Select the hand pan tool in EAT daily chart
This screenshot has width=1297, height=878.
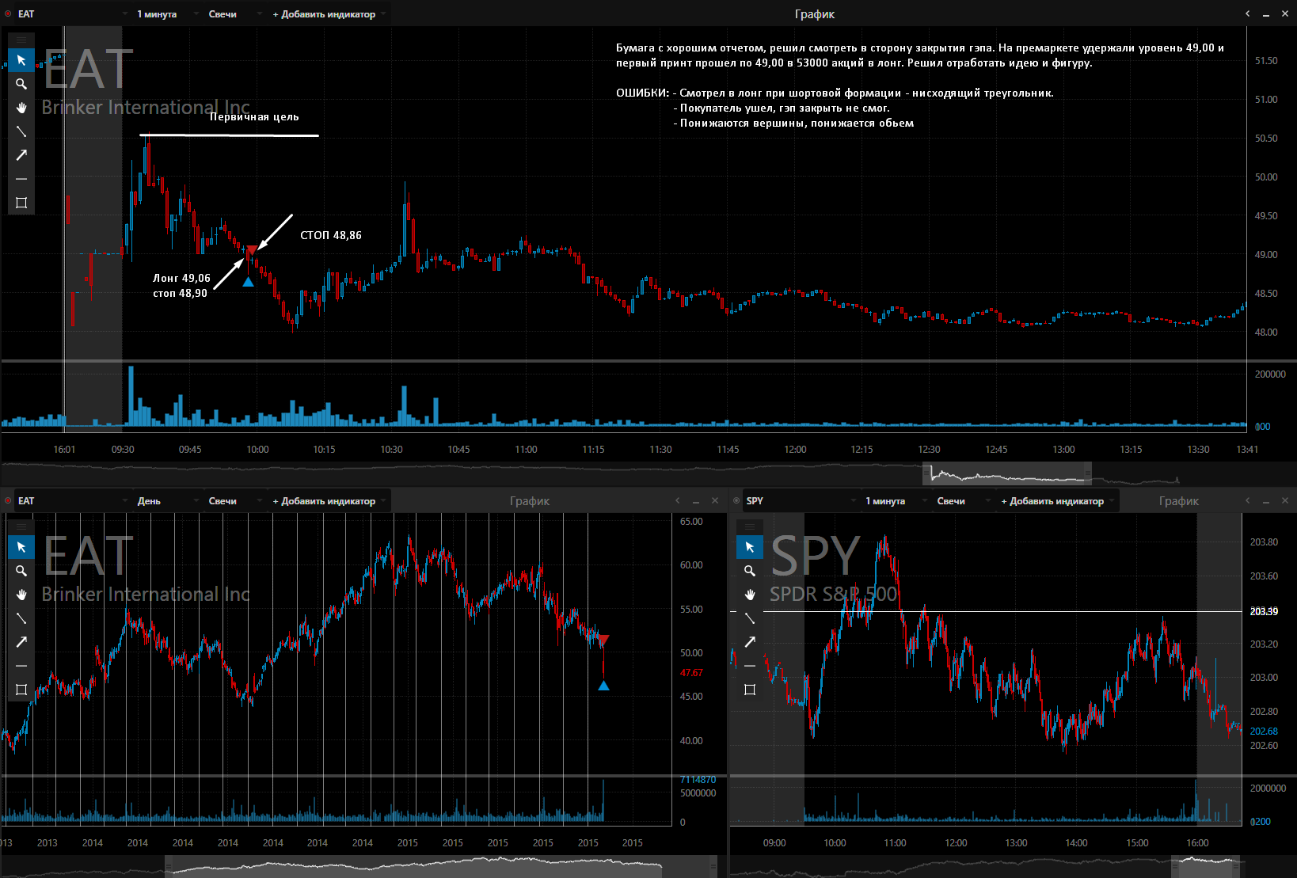(x=21, y=595)
